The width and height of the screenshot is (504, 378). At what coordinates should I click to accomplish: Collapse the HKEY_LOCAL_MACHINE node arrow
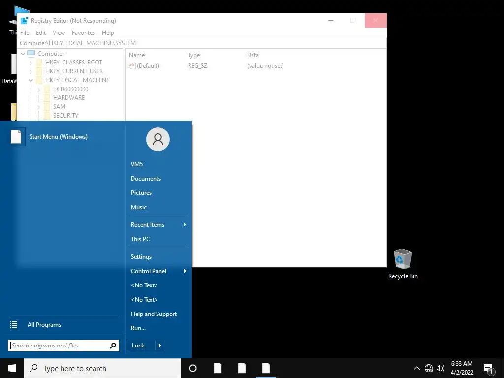coord(31,80)
